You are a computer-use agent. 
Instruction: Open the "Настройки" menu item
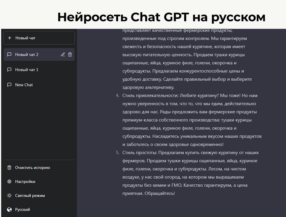25,181
